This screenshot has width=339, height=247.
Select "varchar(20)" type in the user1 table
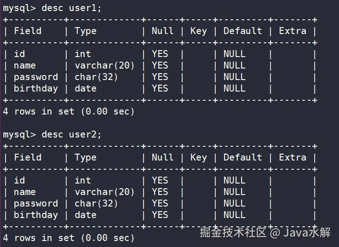click(104, 65)
